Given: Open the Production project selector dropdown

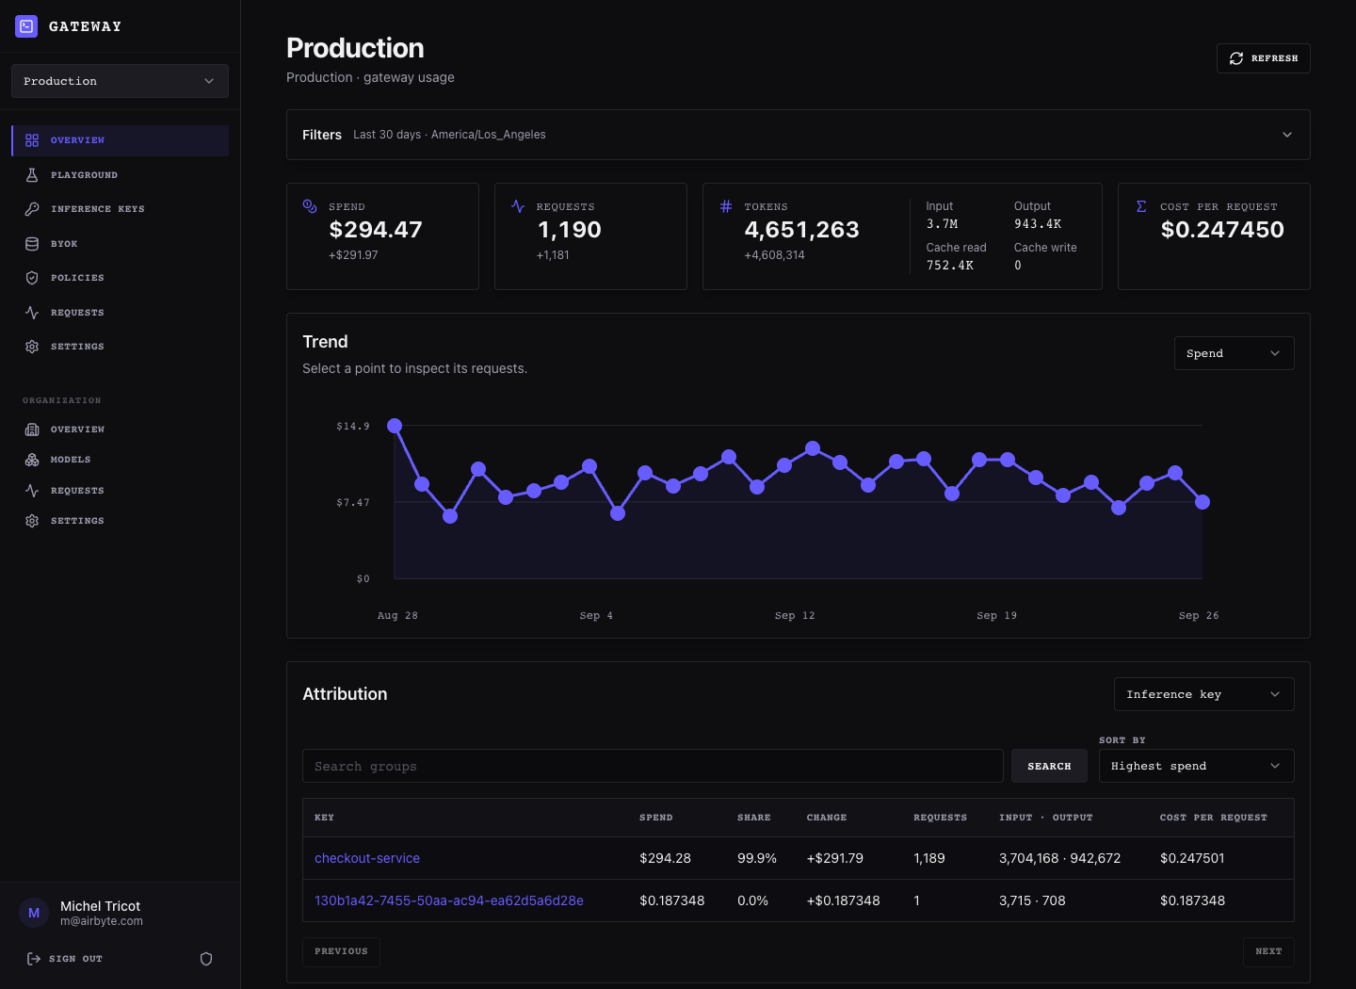Looking at the screenshot, I should (x=120, y=81).
